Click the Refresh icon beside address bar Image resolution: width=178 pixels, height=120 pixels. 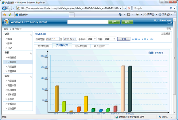[x=125, y=8]
